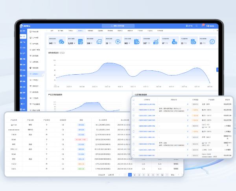Click the money bag icon beside 97

(x=174, y=42)
